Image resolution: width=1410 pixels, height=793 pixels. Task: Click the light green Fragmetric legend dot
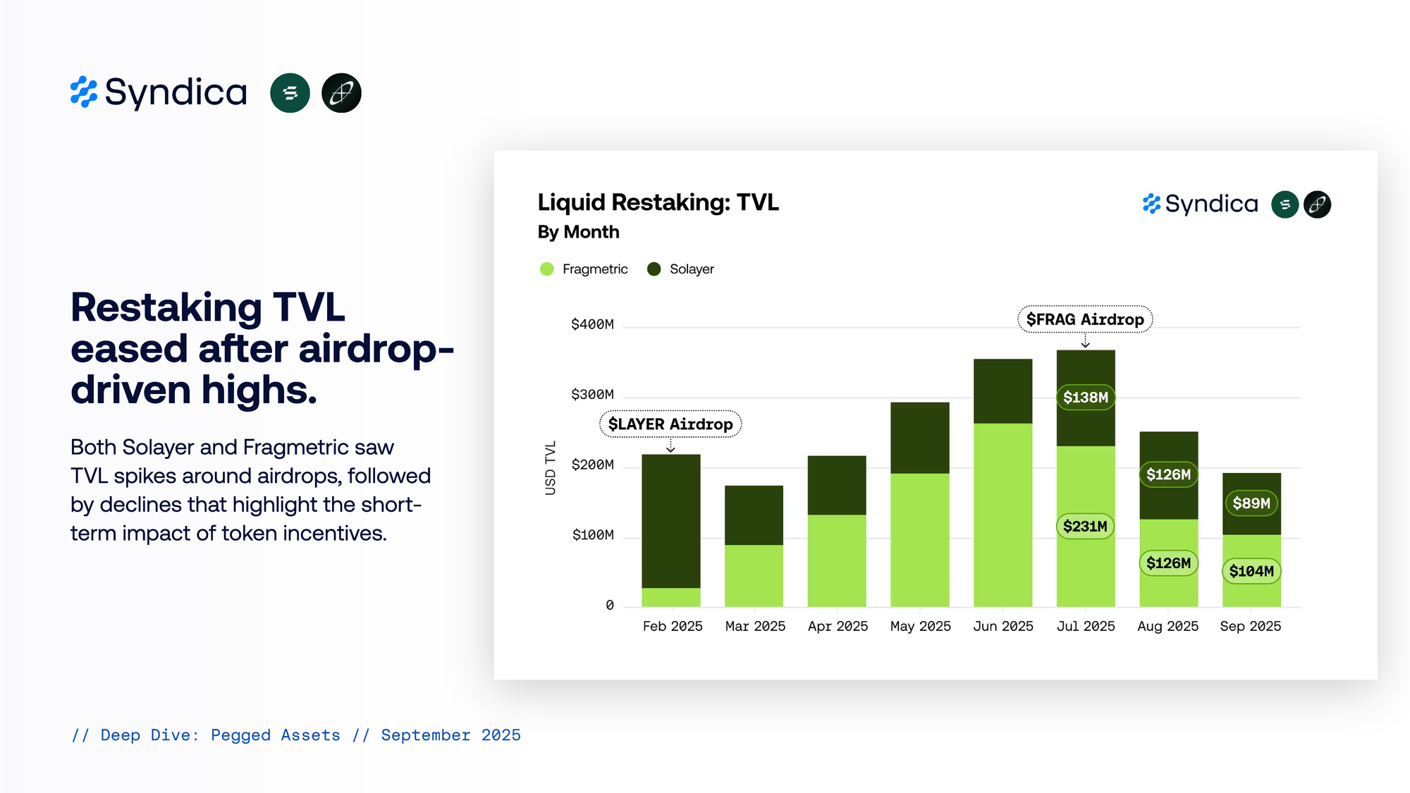pos(546,269)
